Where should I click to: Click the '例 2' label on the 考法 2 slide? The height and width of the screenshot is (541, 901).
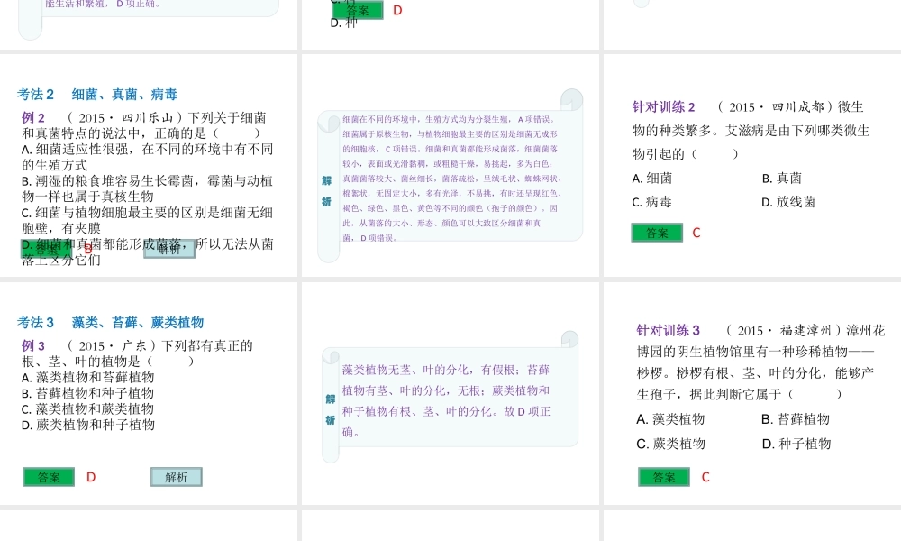click(x=33, y=117)
